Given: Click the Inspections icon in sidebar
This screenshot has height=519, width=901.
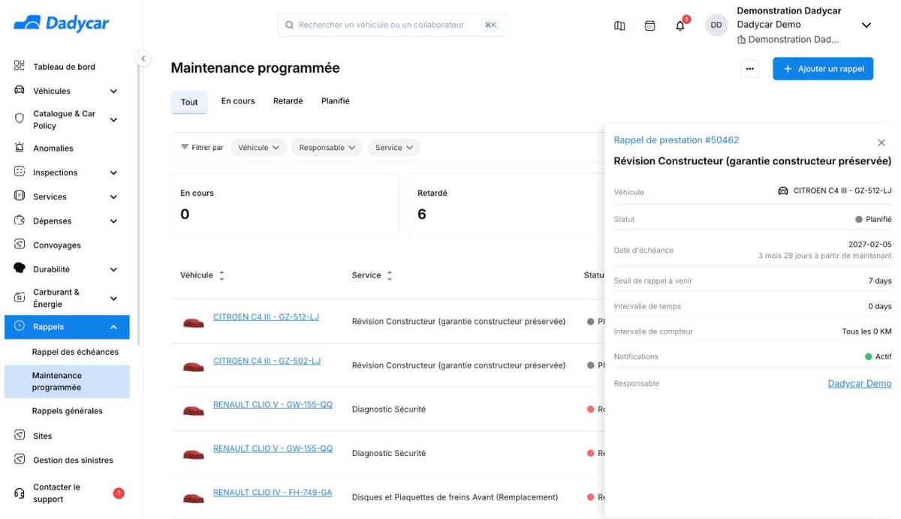Looking at the screenshot, I should pos(20,172).
